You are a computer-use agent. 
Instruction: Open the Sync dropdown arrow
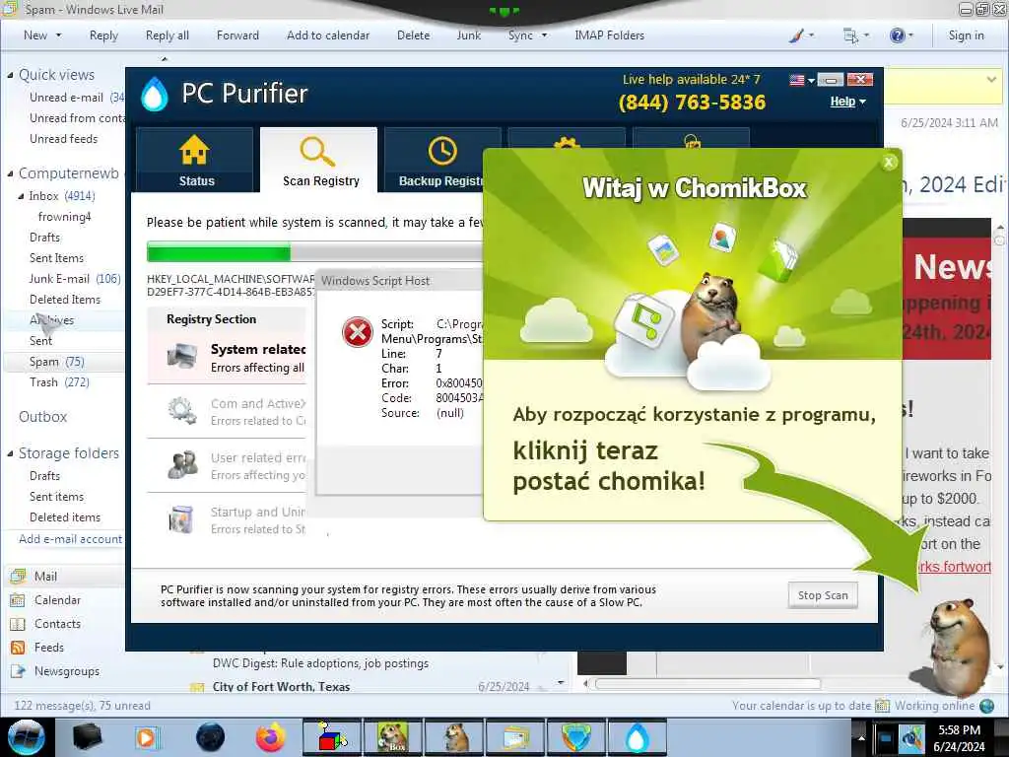pyautogui.click(x=544, y=35)
